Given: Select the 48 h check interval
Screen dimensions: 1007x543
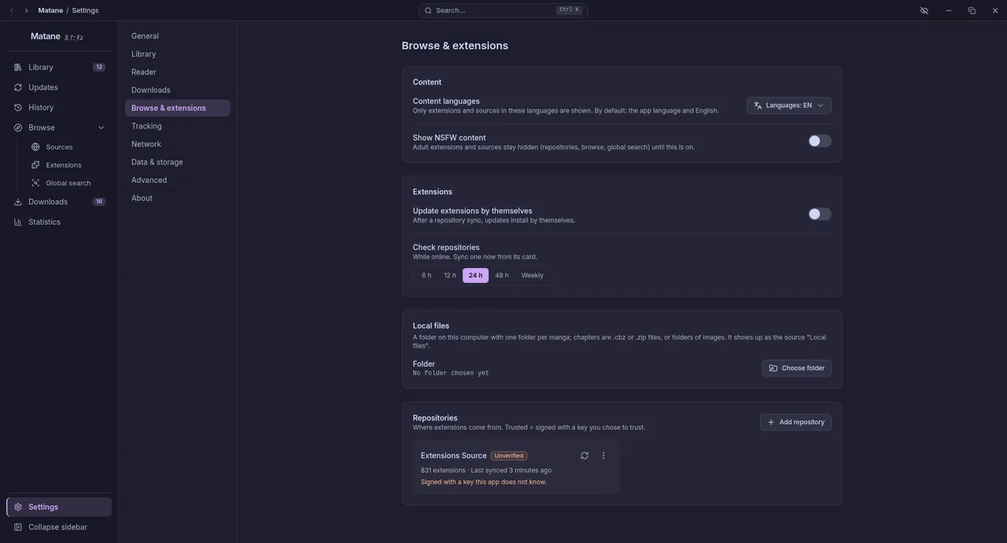Looking at the screenshot, I should pos(502,276).
